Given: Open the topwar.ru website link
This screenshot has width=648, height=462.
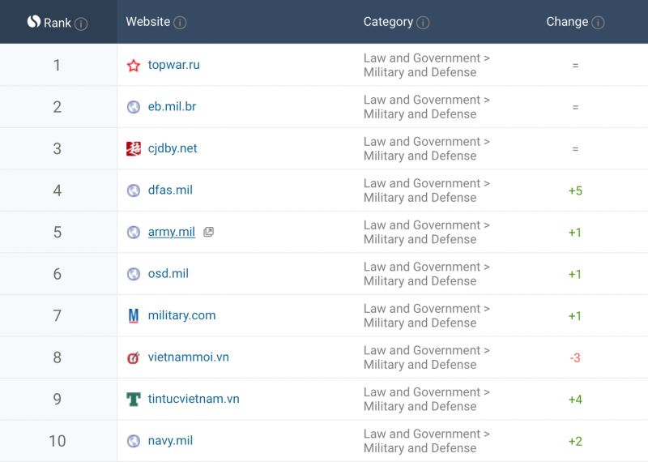Looking at the screenshot, I should (173, 65).
